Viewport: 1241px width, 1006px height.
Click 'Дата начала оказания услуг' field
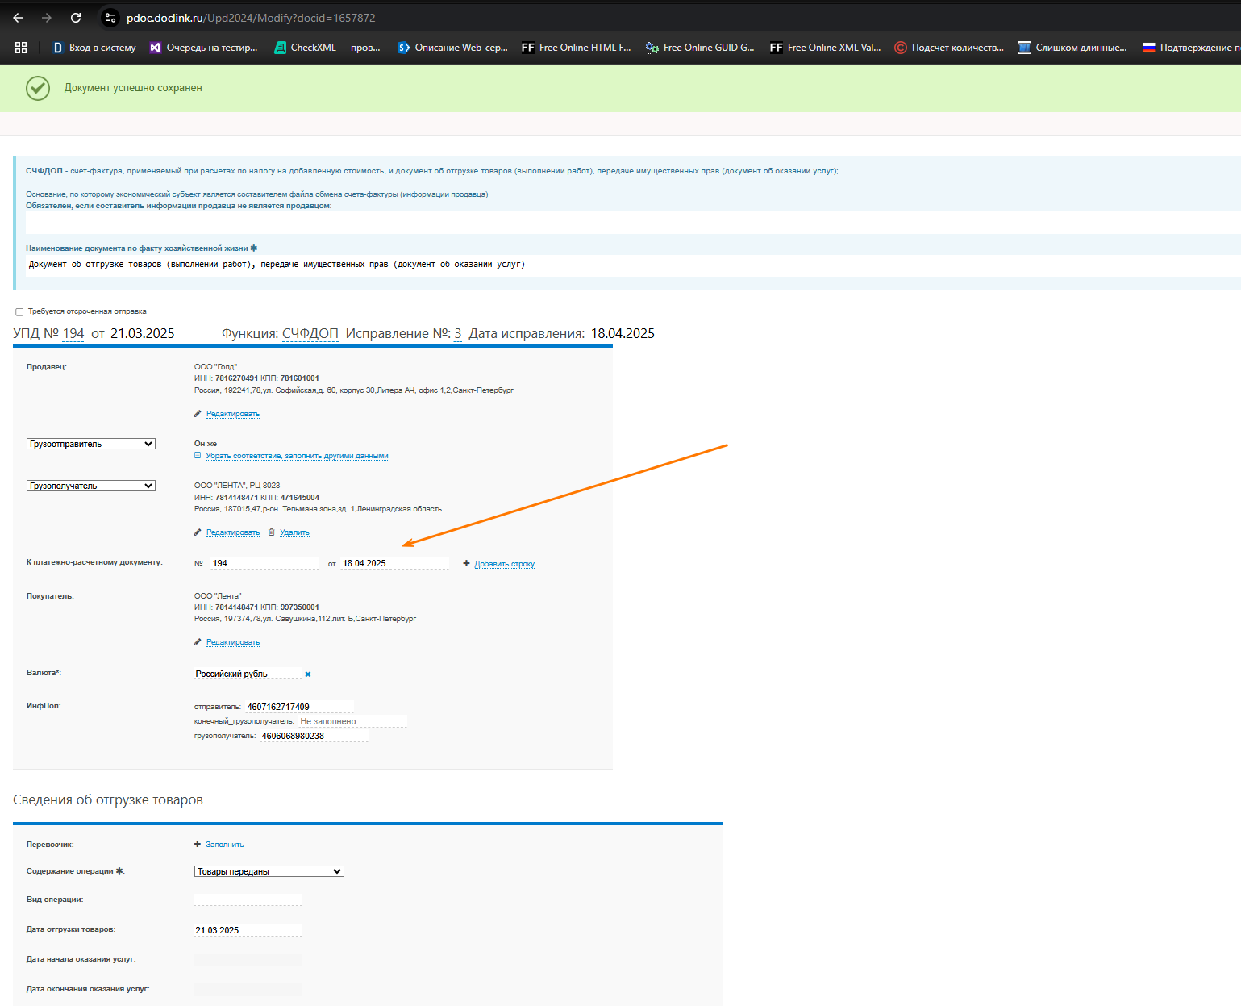pyautogui.click(x=248, y=960)
